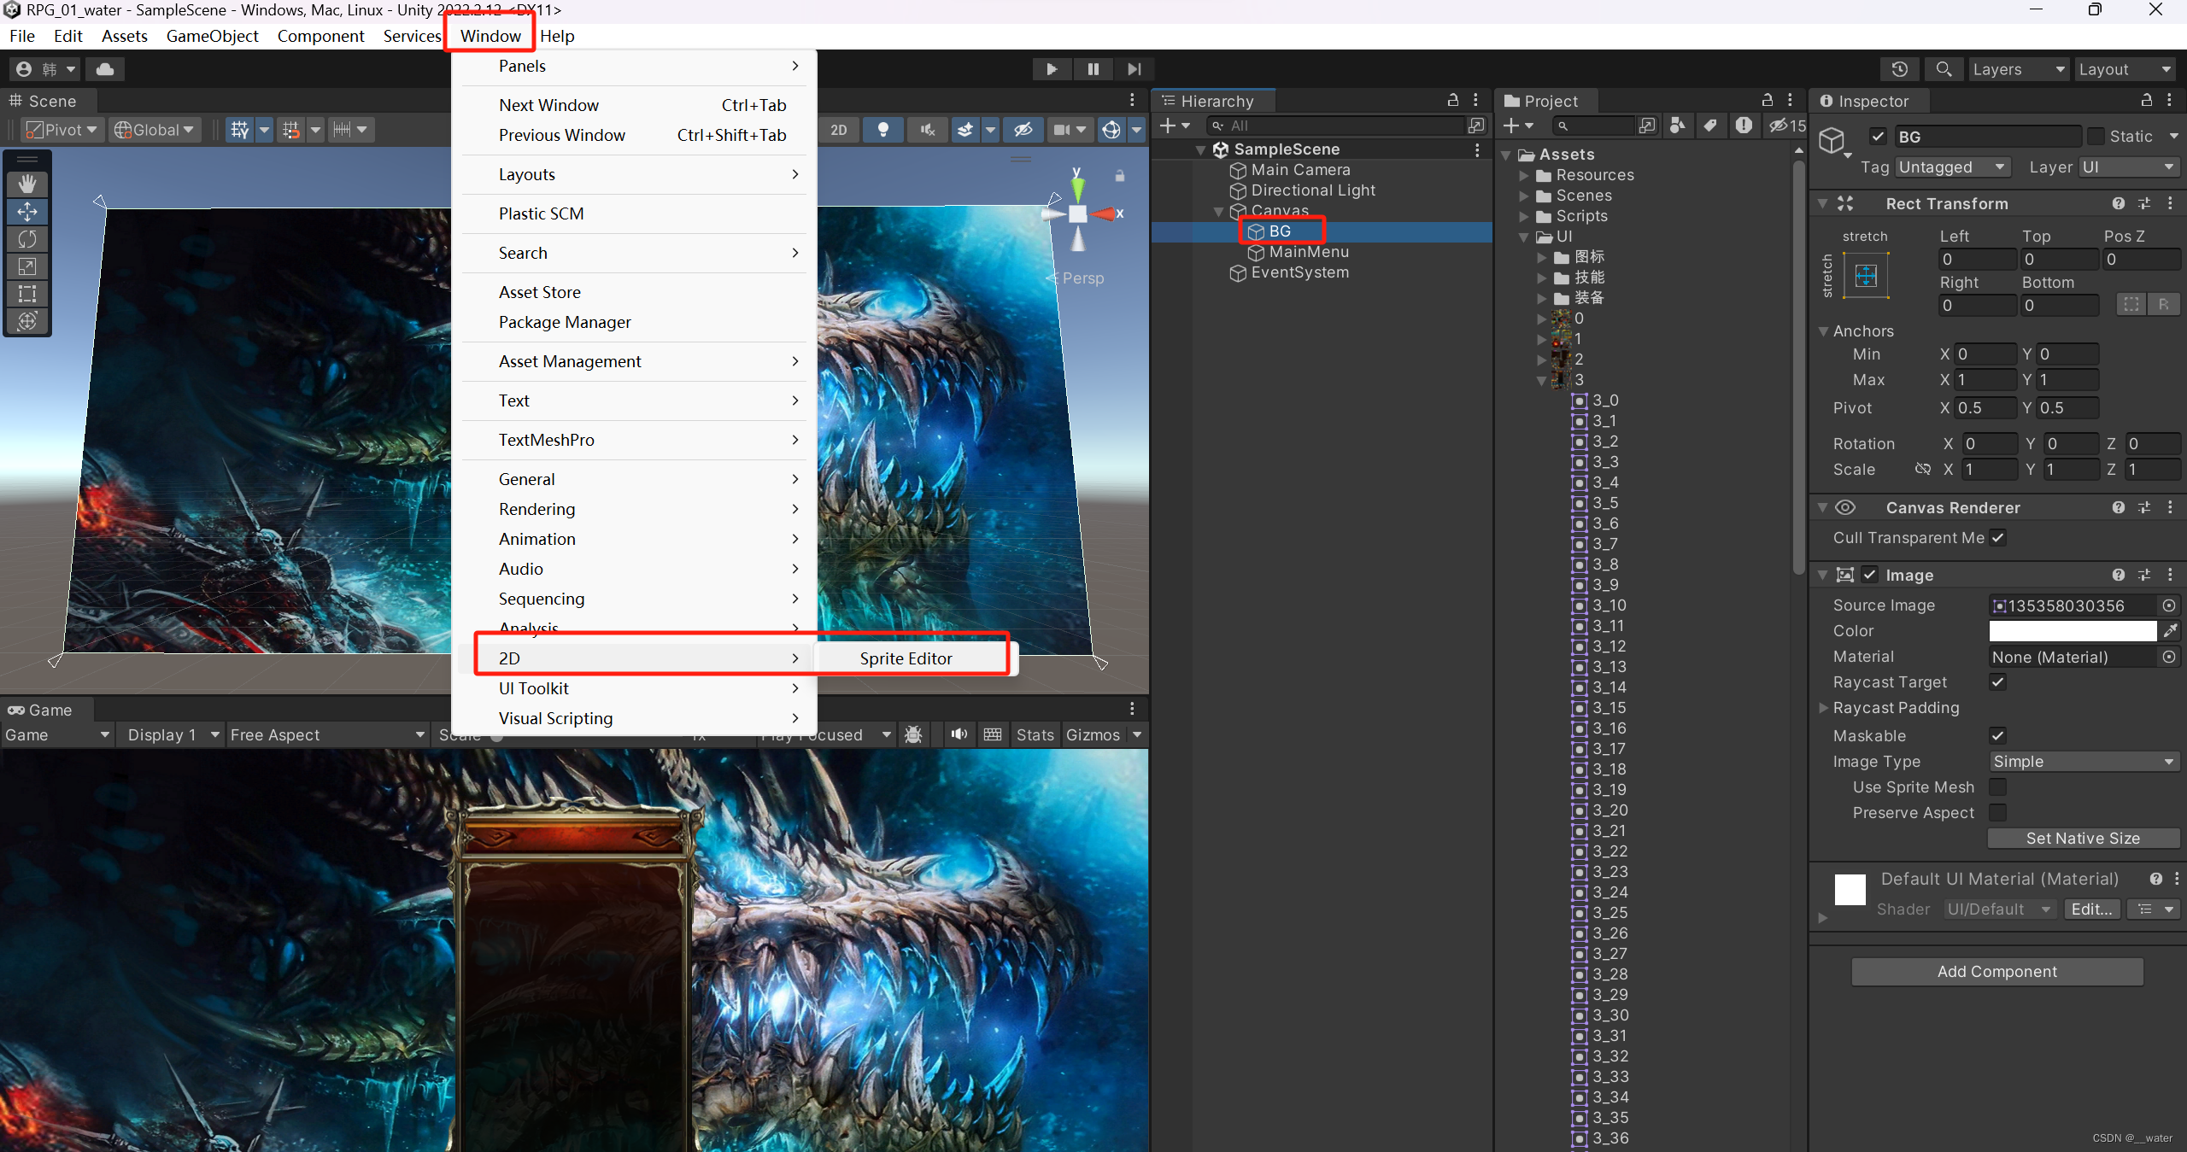Open the Help menu
The image size is (2187, 1152).
coord(557,36)
